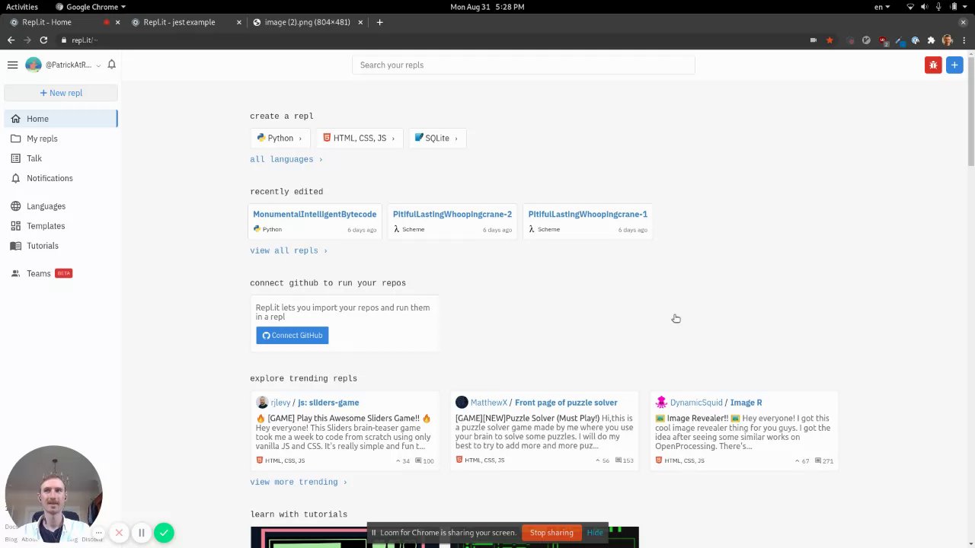Open the hamburger sidebar menu

pos(12,65)
